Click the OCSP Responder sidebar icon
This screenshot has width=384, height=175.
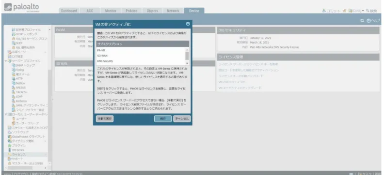coord(14,34)
